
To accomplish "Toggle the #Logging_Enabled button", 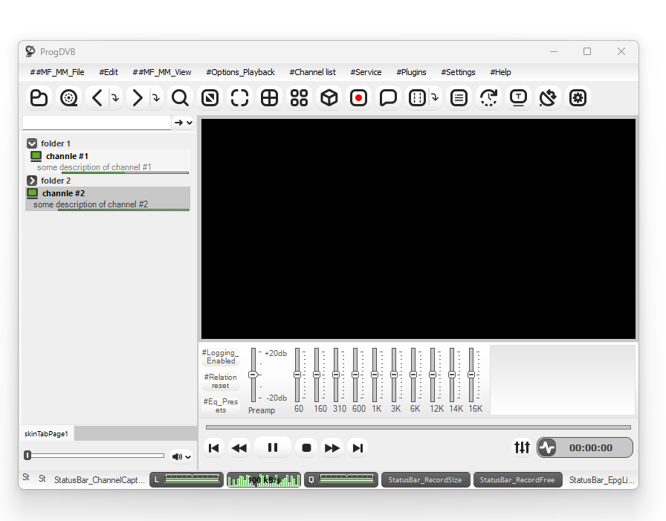I will pos(221,357).
